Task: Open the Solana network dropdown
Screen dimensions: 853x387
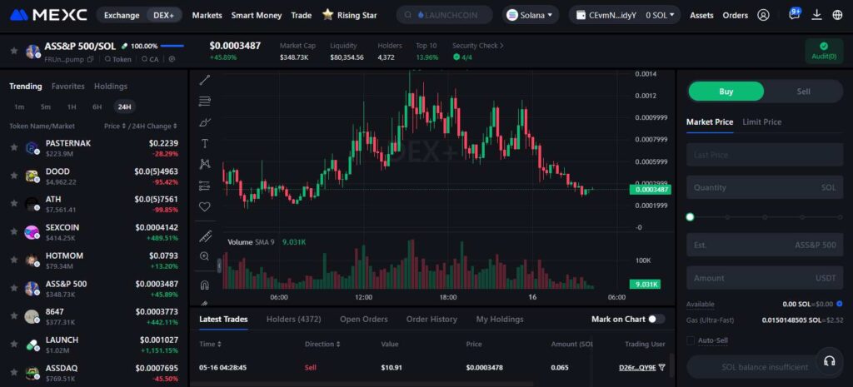Action: click(531, 15)
